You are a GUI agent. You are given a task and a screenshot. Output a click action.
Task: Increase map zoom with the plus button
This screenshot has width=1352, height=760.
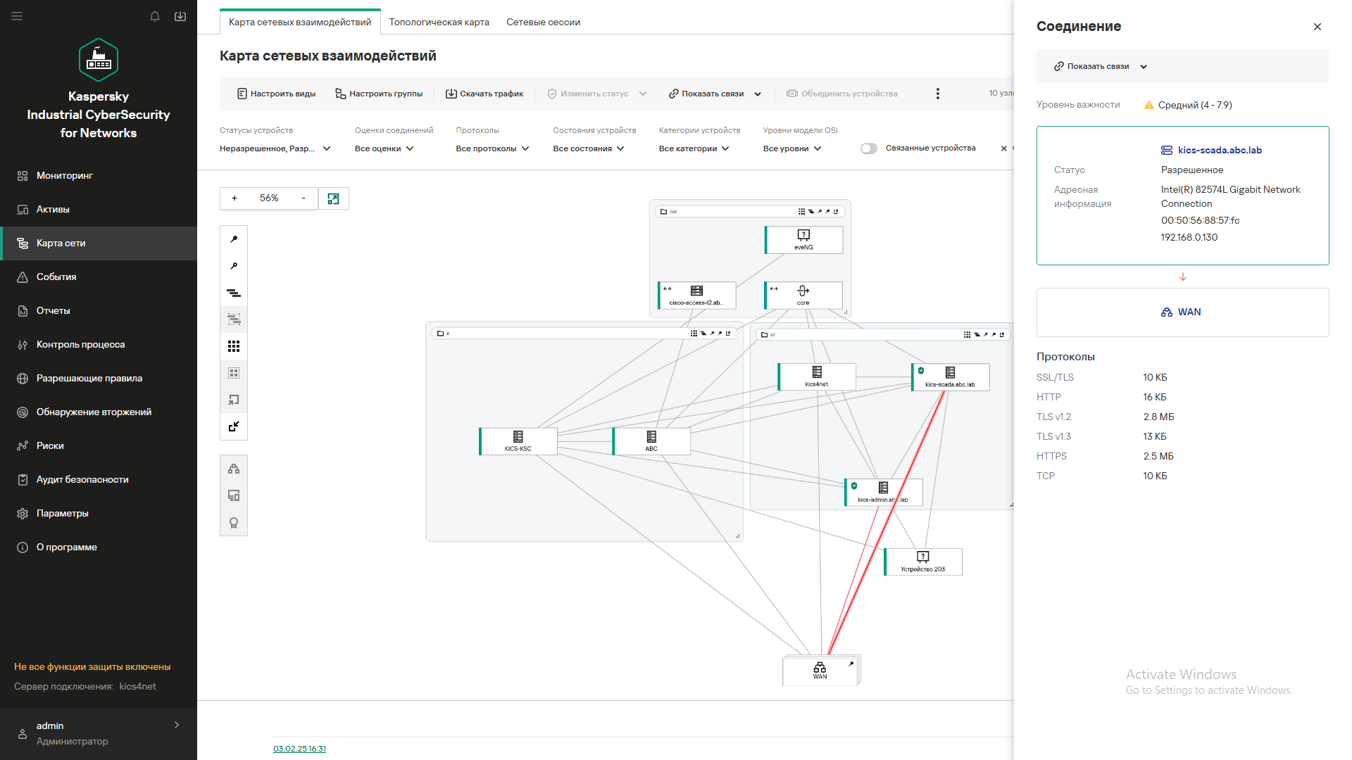pos(234,198)
